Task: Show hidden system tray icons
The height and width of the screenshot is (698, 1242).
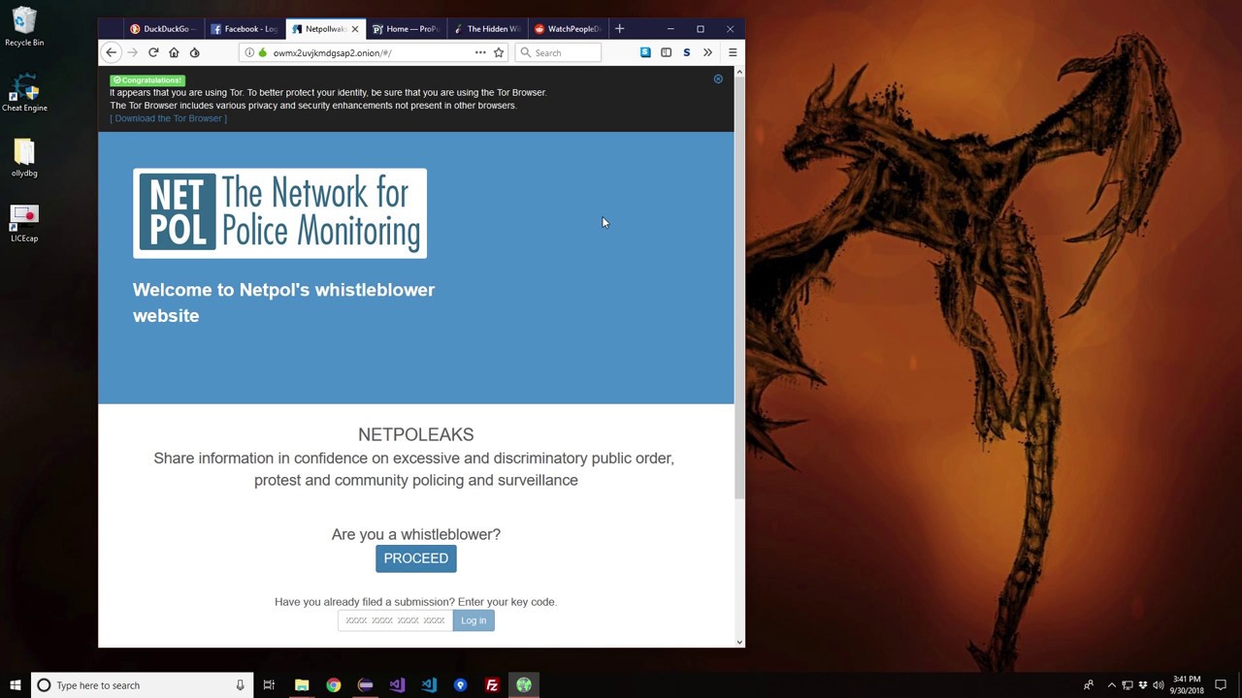Action: (x=1112, y=685)
